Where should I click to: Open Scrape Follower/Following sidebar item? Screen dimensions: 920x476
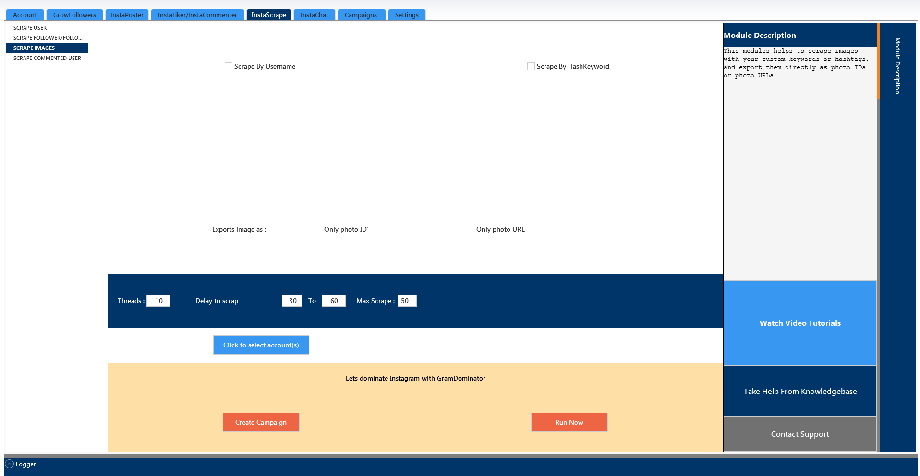[48, 38]
